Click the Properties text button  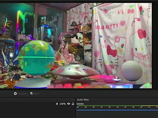point(23,94)
